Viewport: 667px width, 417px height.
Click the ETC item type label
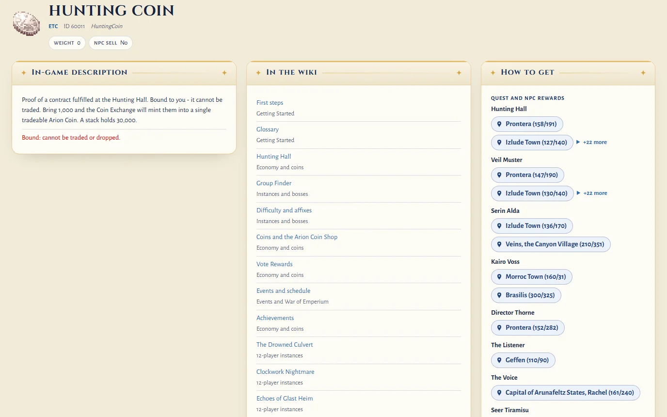point(53,26)
